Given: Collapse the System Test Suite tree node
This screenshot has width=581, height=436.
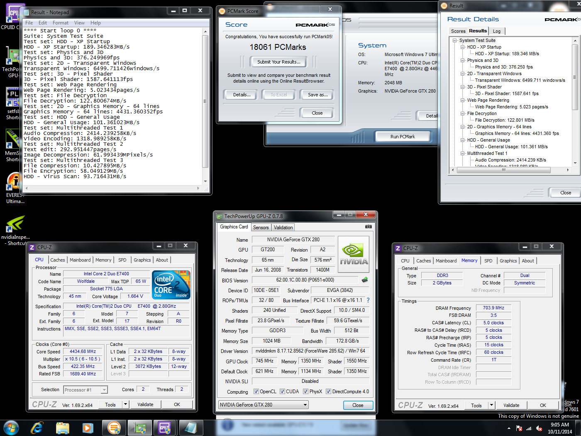Looking at the screenshot, I should tap(455, 40).
